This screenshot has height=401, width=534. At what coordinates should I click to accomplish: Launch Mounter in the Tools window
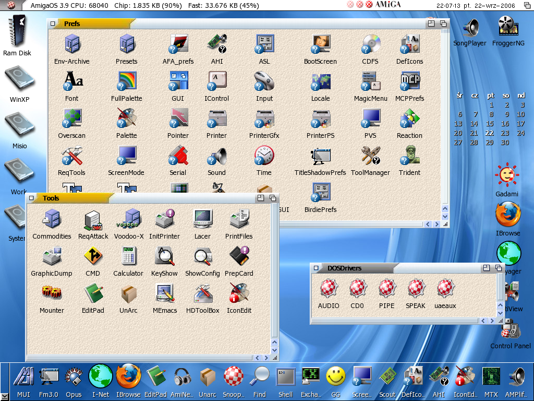click(x=52, y=292)
